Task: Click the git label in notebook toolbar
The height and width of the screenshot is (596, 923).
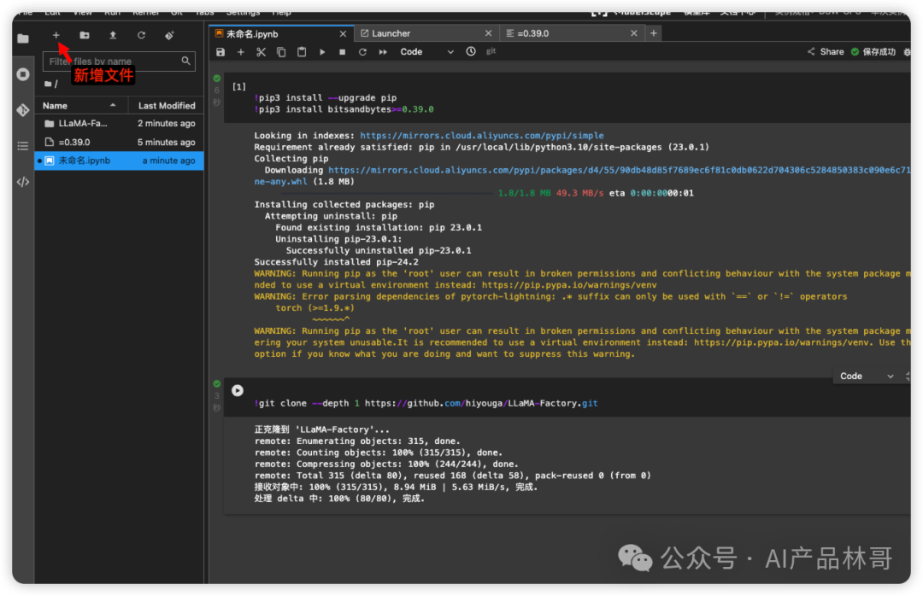Action: 491,51
